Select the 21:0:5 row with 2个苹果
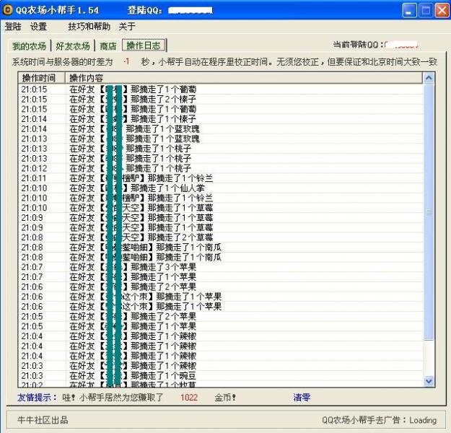 pyautogui.click(x=220, y=317)
